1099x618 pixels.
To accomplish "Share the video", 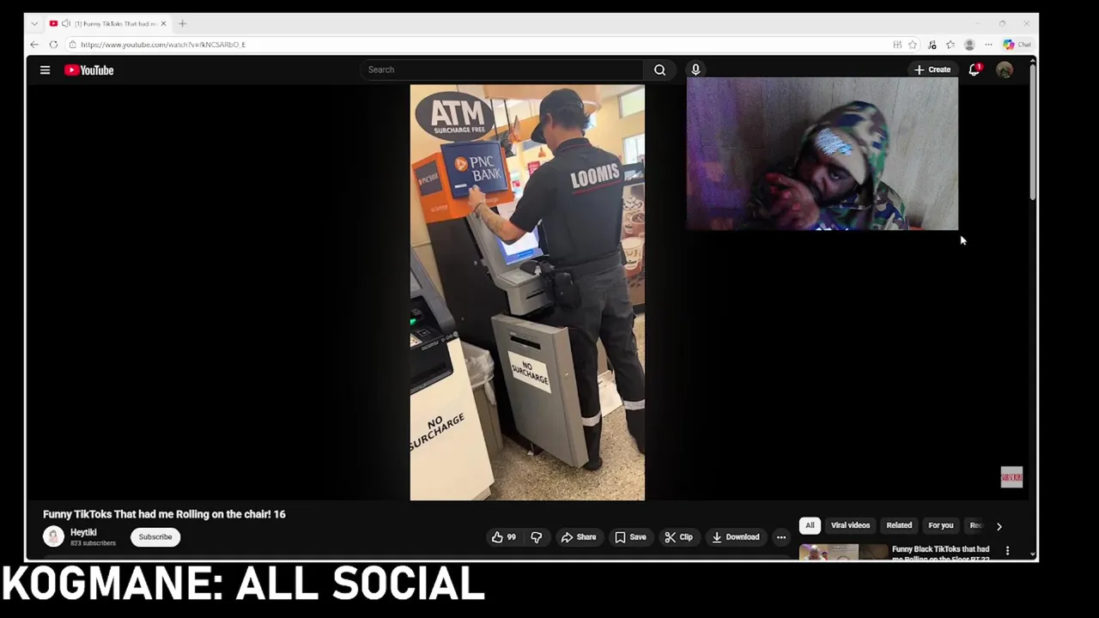I will (x=579, y=537).
